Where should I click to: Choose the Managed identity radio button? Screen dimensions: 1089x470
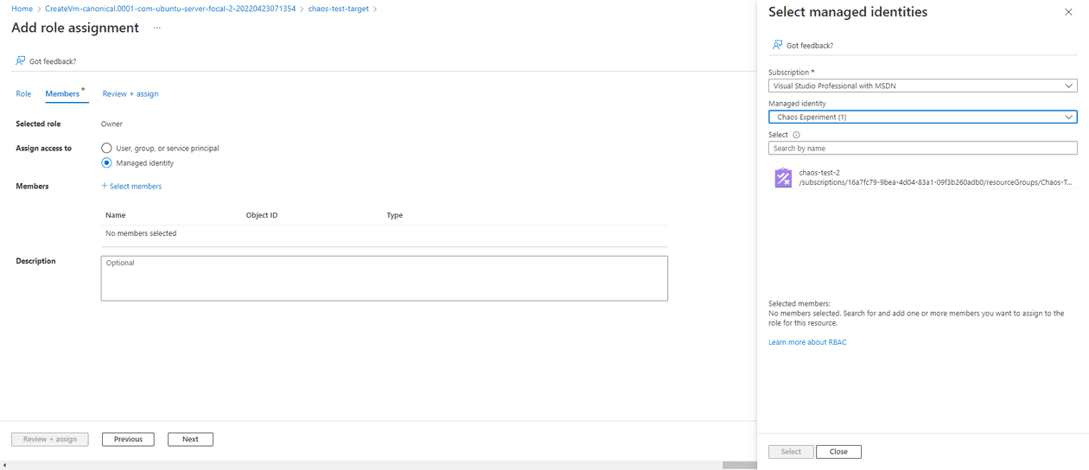[107, 162]
